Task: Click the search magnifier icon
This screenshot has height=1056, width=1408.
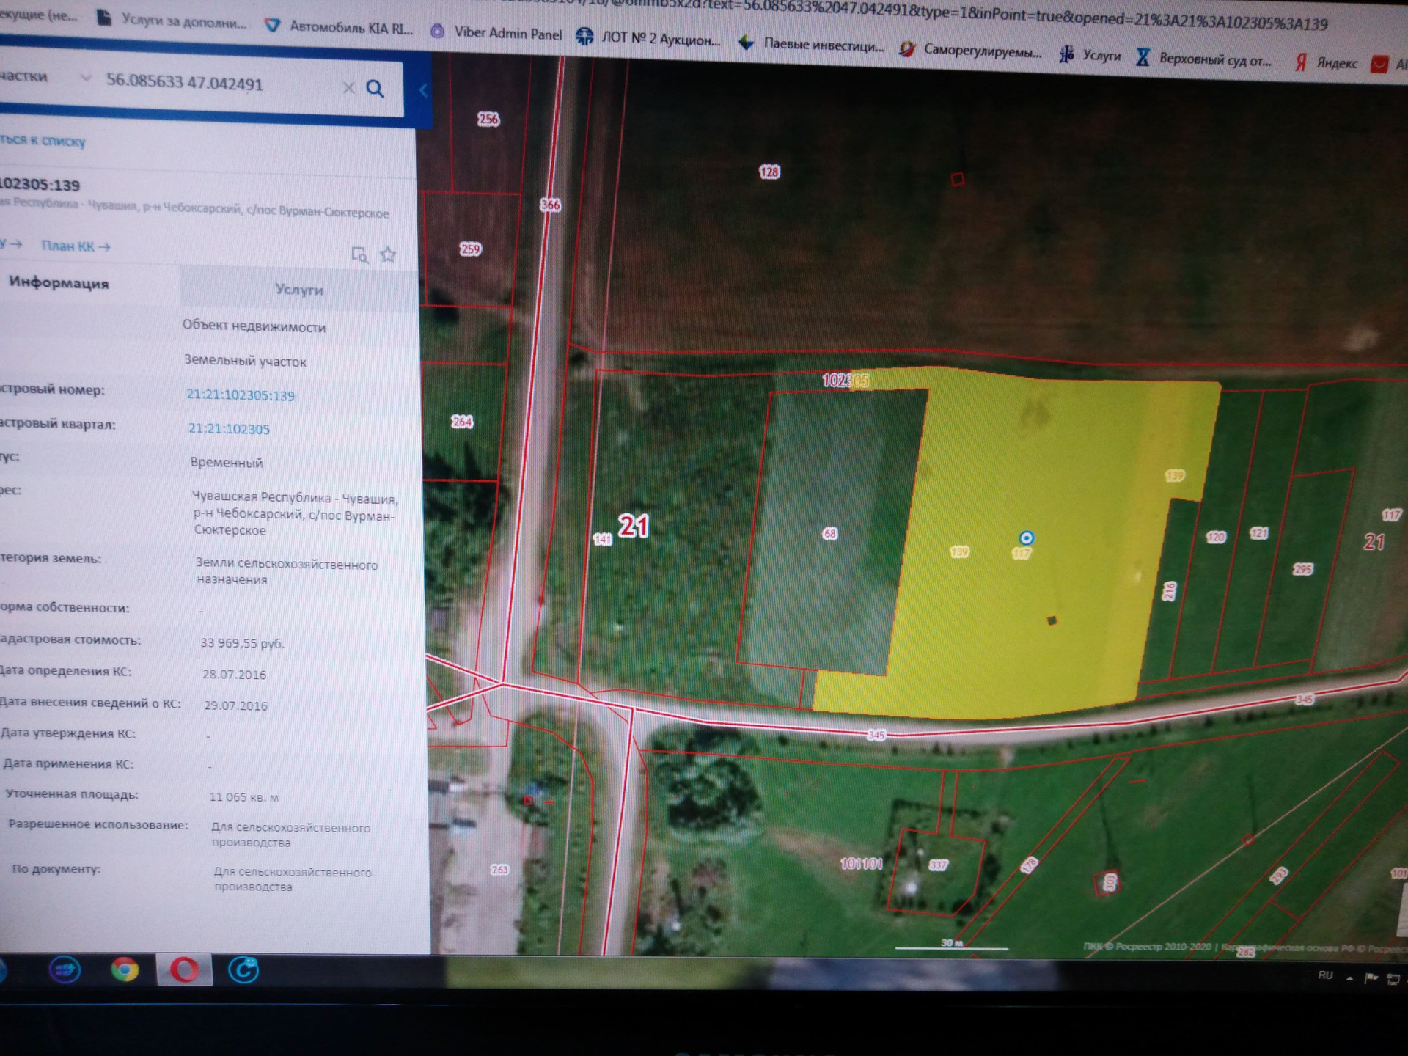Action: pos(375,89)
